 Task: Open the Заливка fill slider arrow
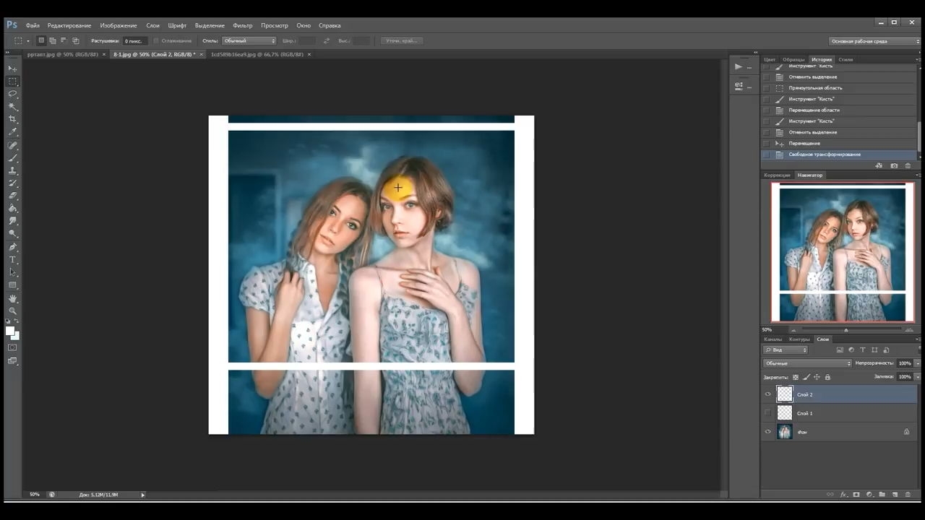[x=918, y=377]
